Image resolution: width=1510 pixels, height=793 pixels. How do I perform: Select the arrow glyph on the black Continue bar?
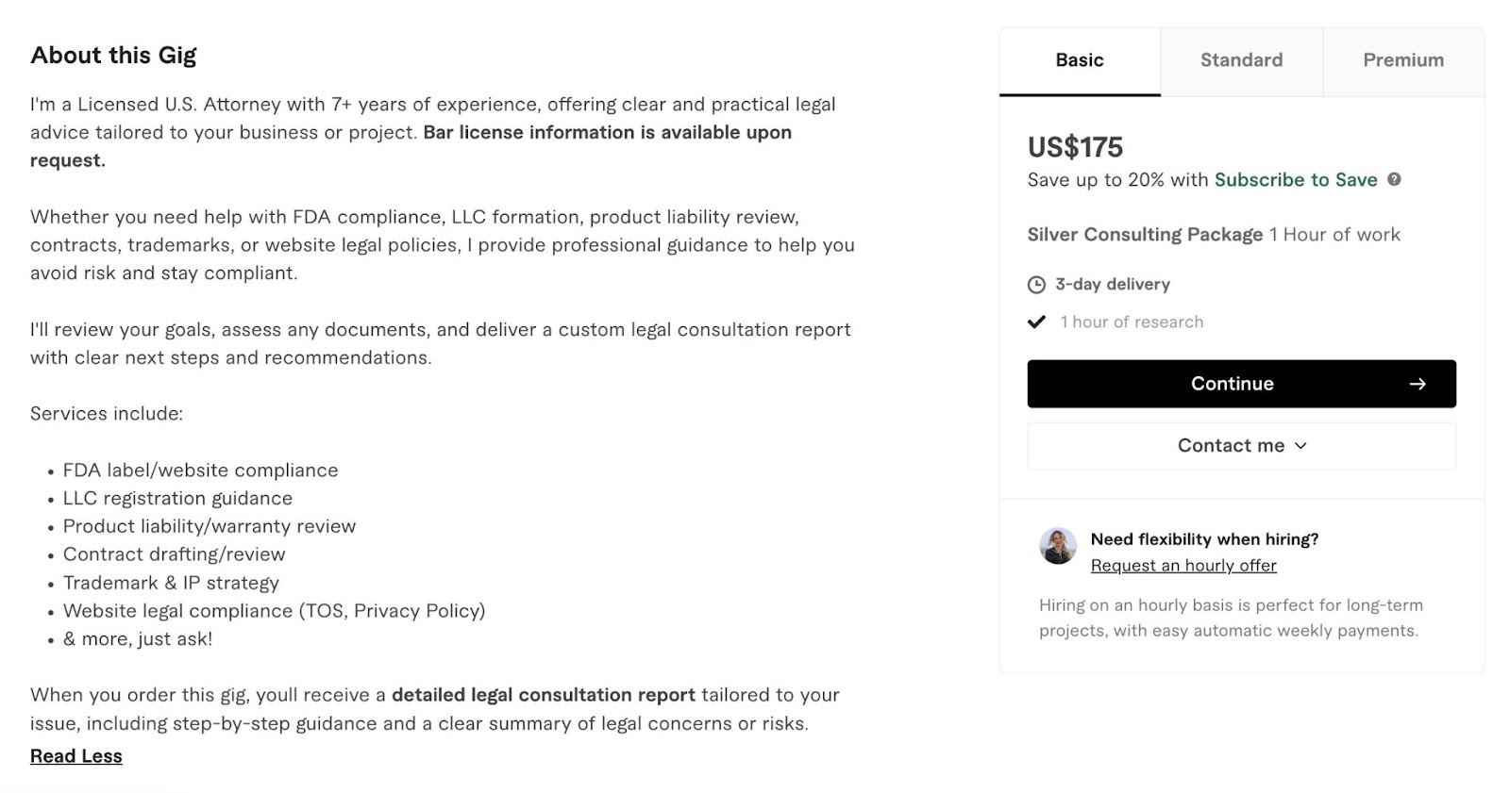tap(1418, 384)
